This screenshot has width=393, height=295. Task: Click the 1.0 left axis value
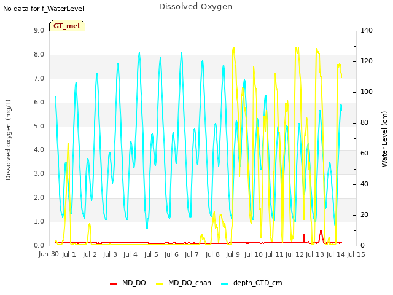(39, 221)
